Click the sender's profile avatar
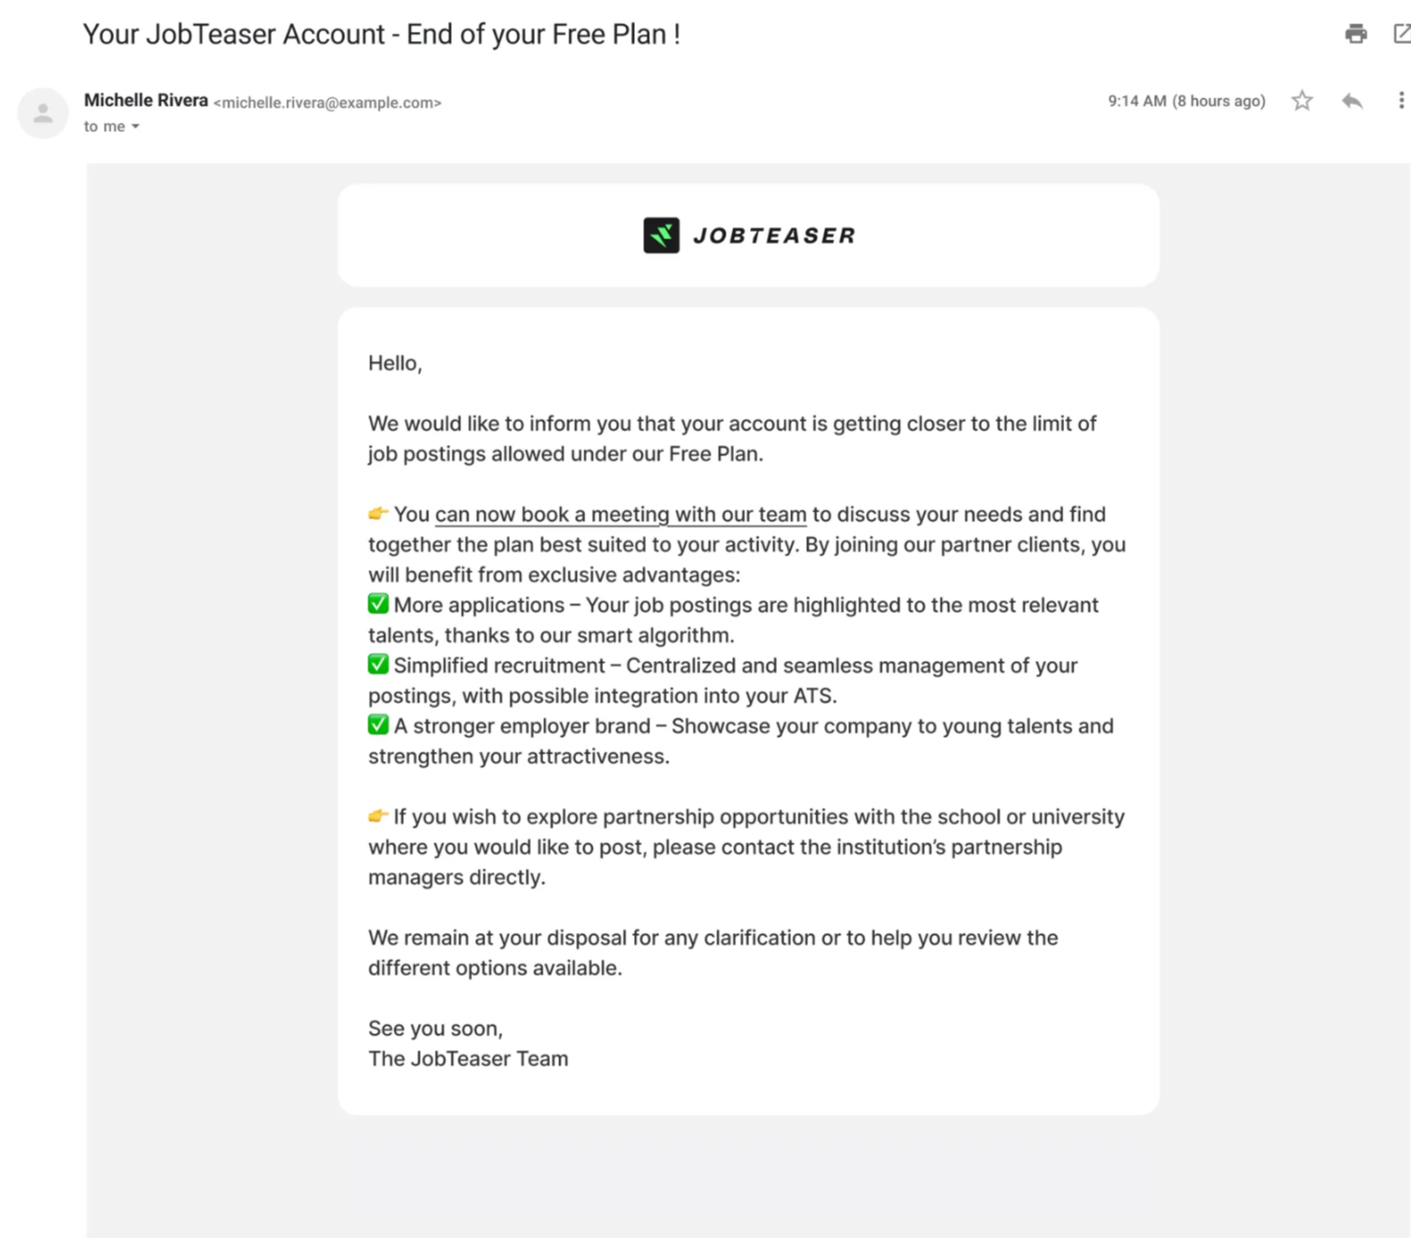 click(x=43, y=113)
